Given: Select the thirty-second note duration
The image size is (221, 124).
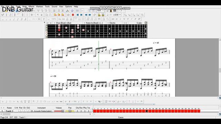Looking at the screenshot, I should [21, 19].
